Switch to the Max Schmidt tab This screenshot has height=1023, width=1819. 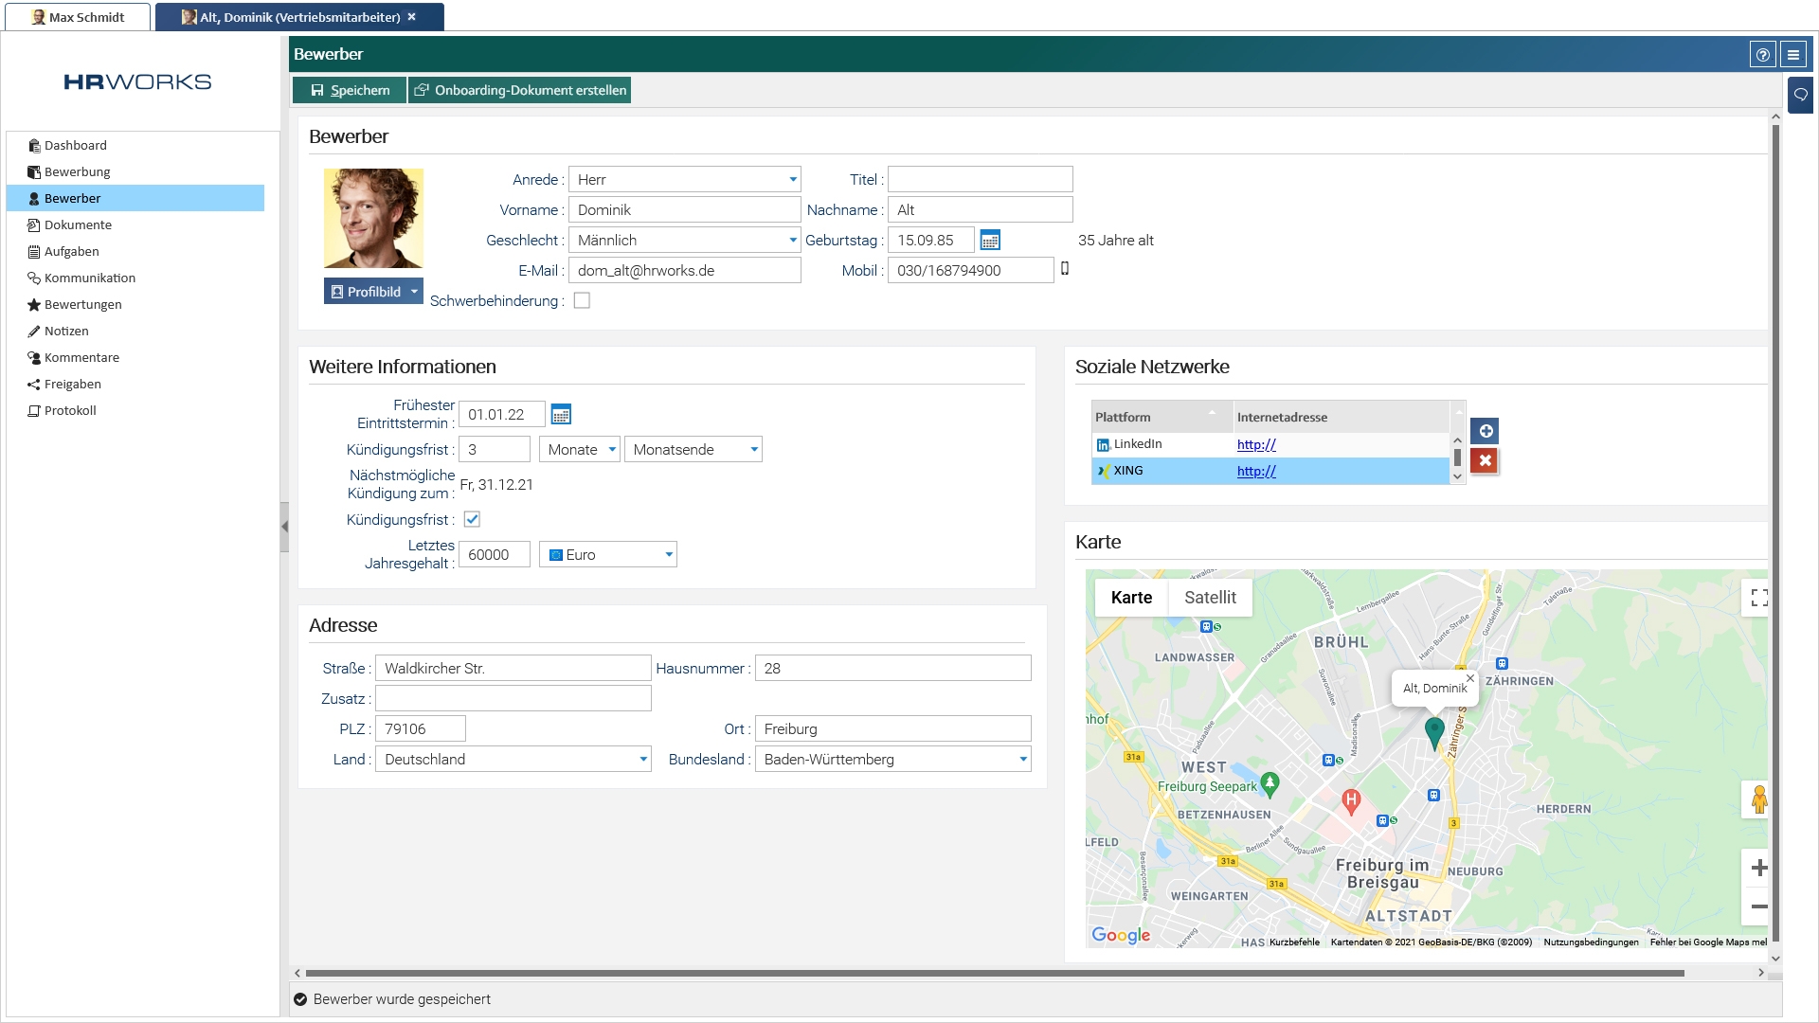click(x=78, y=17)
